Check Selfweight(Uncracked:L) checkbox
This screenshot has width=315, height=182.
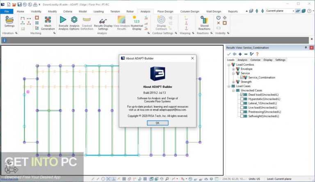click(x=242, y=116)
